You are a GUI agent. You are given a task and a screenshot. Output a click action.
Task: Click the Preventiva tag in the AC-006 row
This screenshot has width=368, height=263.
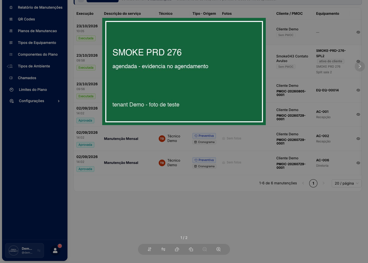(x=204, y=160)
